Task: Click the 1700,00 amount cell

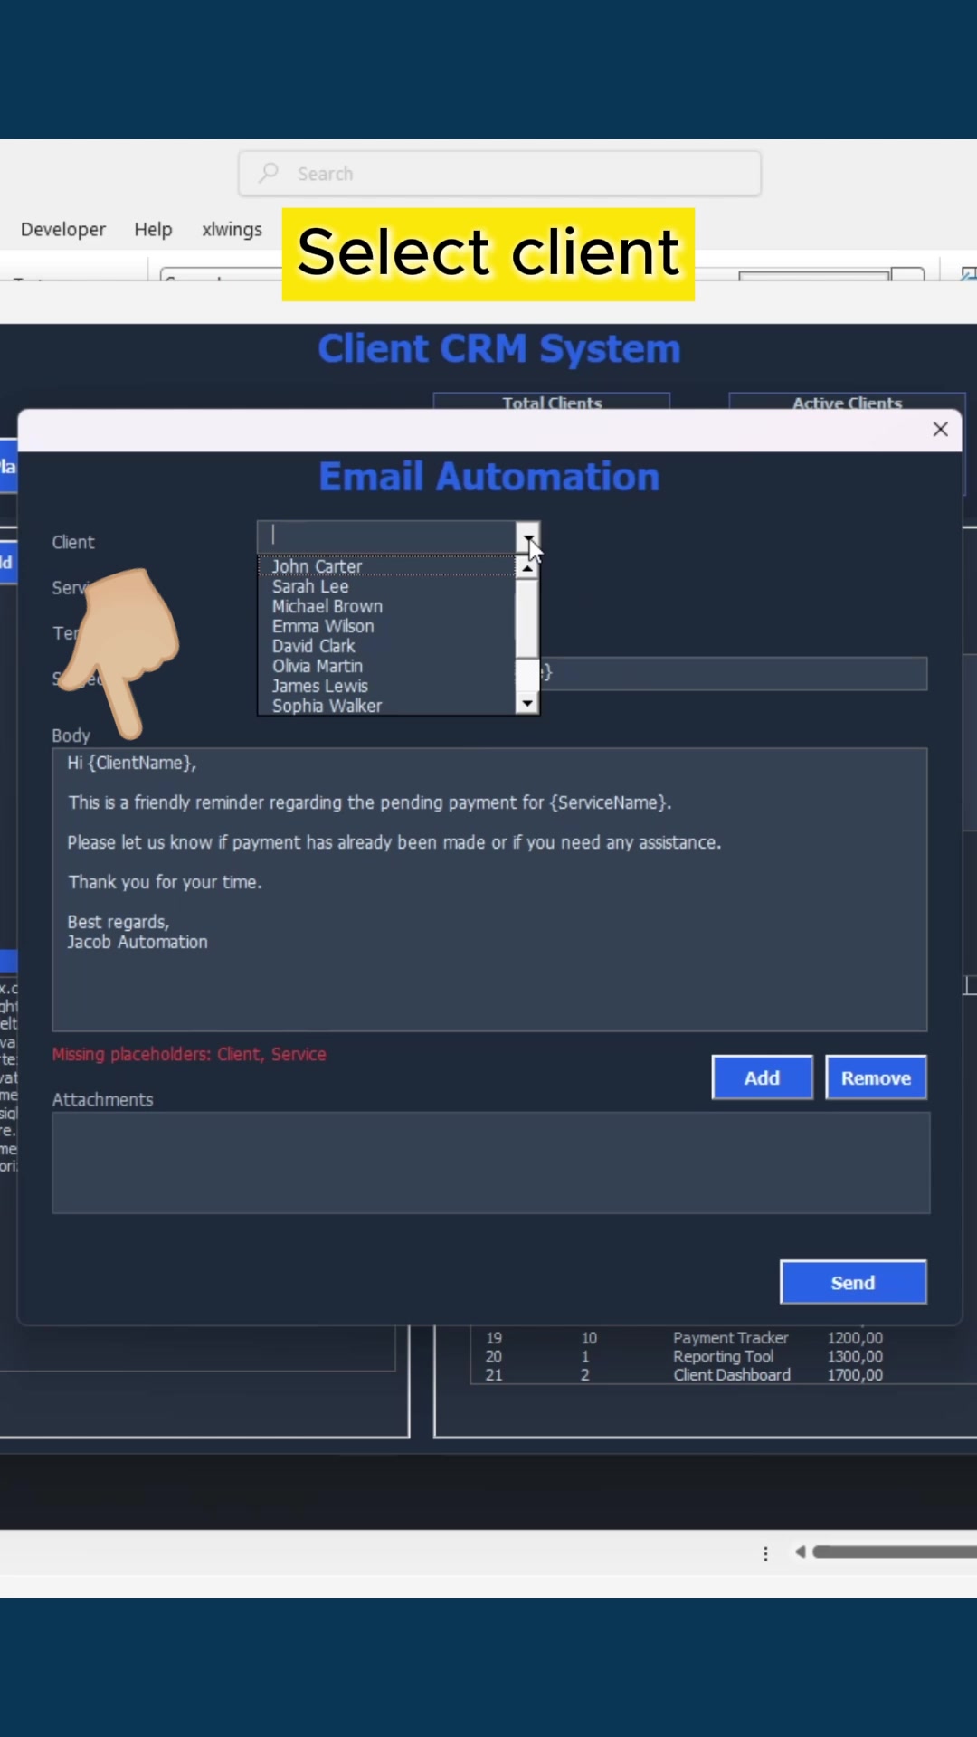Action: [855, 1375]
